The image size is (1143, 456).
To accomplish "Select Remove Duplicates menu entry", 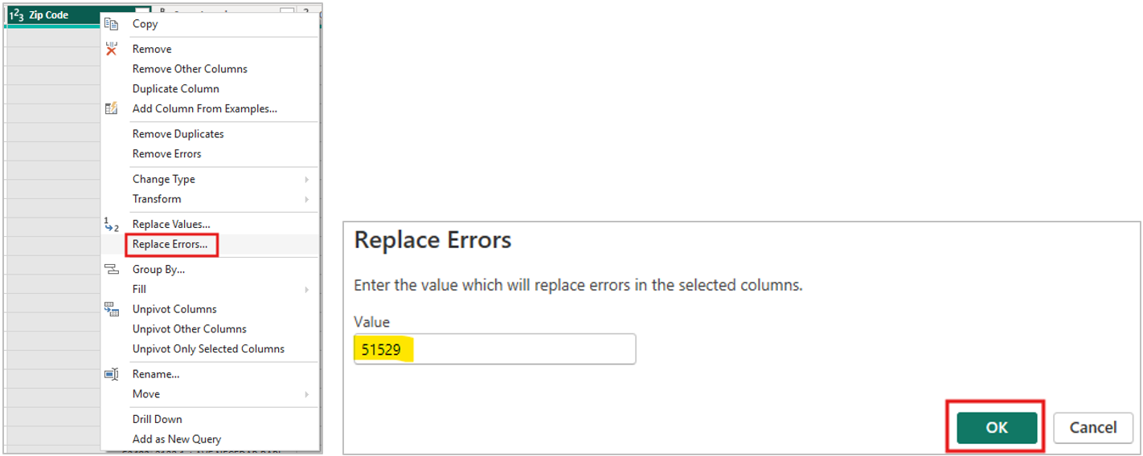I will (x=178, y=134).
